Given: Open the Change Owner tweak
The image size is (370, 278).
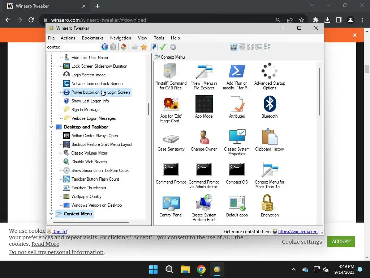Looking at the screenshot, I should point(204,140).
